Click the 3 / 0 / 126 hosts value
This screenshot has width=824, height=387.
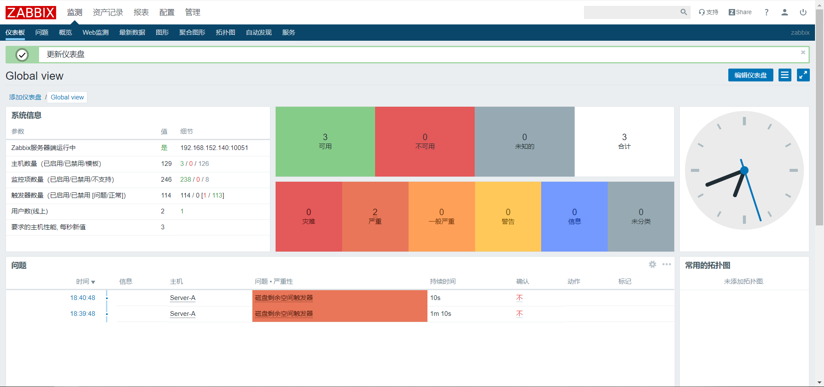pyautogui.click(x=194, y=164)
